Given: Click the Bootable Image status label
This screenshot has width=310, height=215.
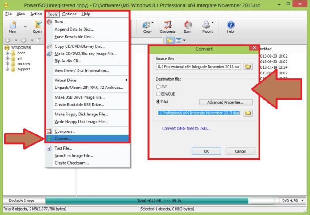Looking at the screenshot, I should click(x=22, y=200).
